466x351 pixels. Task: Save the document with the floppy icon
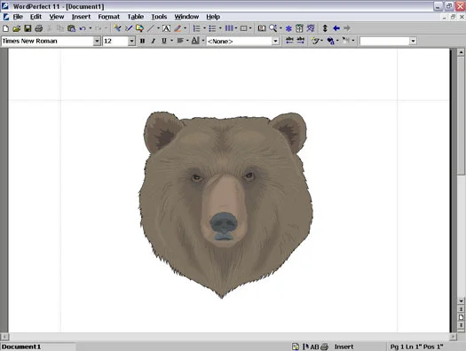pyautogui.click(x=28, y=28)
